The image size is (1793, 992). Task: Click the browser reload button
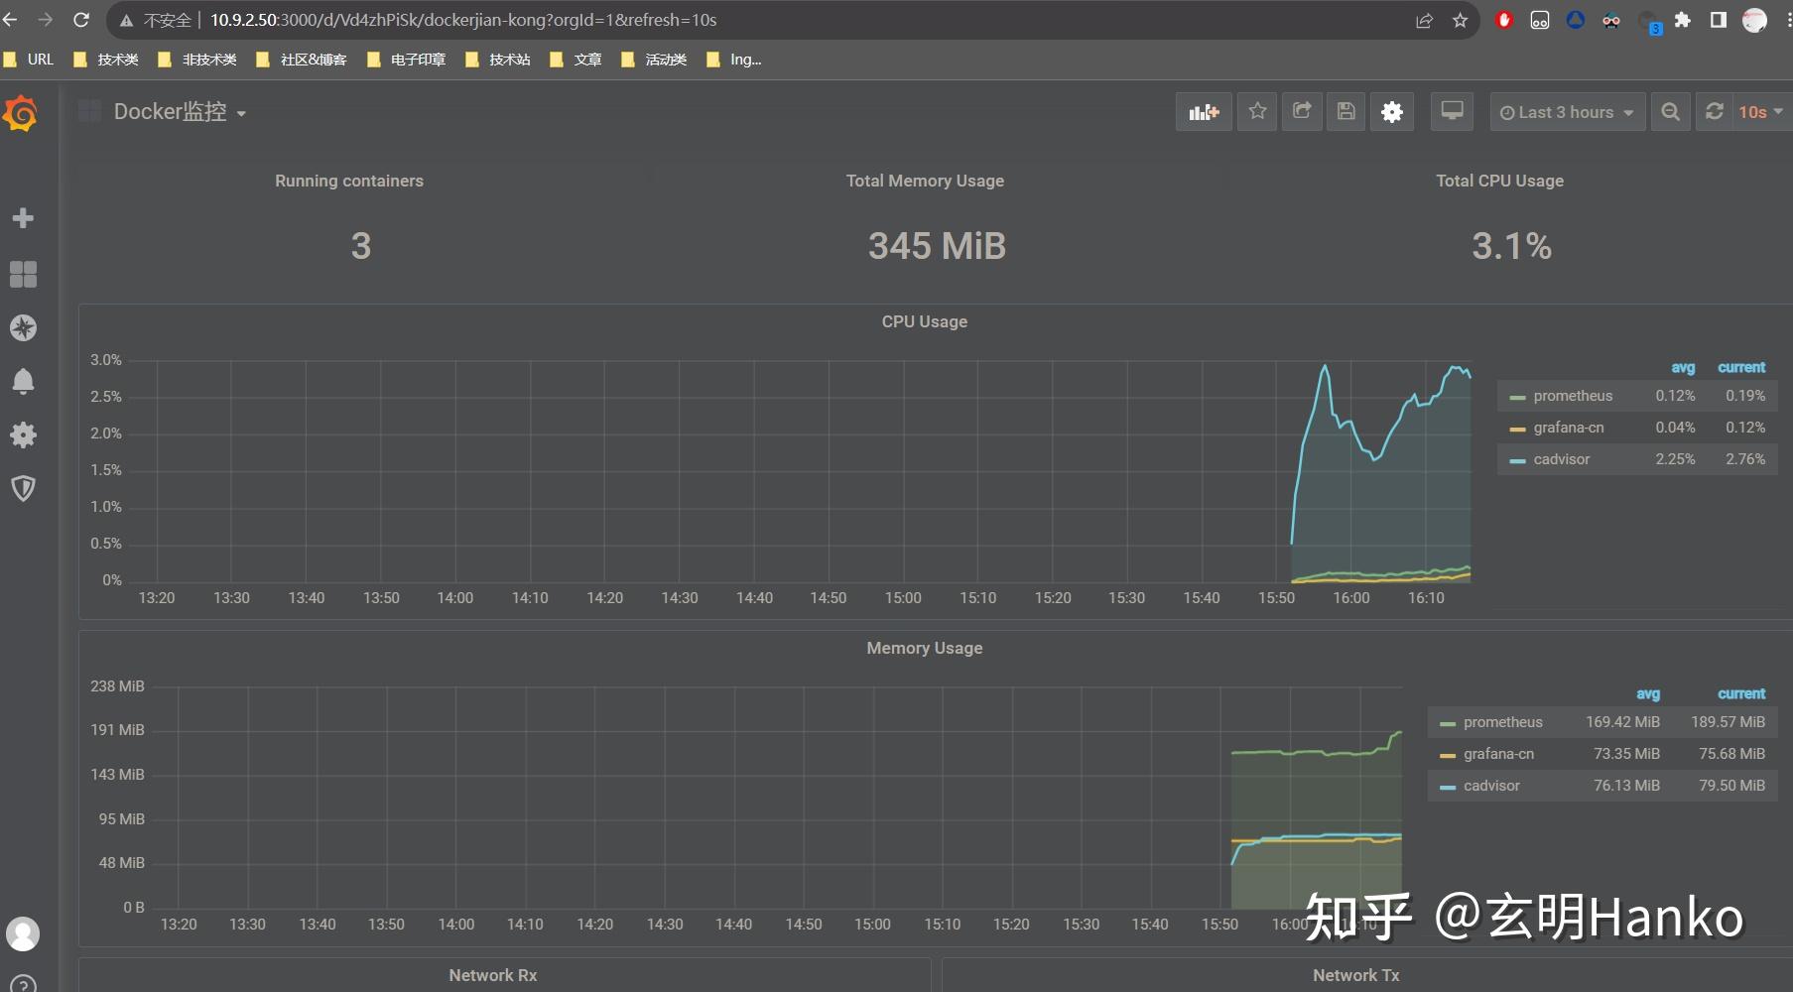pos(81,20)
